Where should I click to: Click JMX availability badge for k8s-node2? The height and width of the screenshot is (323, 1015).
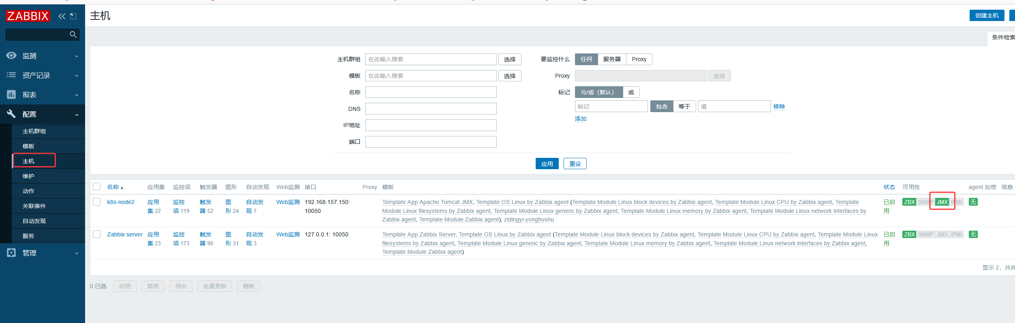(942, 202)
